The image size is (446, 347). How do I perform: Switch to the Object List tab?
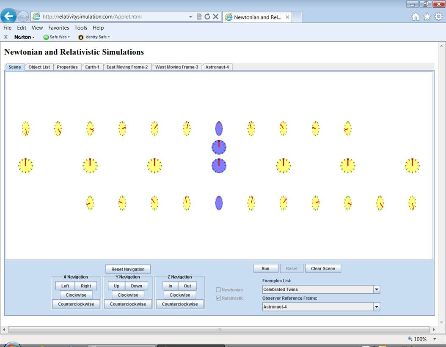(39, 67)
